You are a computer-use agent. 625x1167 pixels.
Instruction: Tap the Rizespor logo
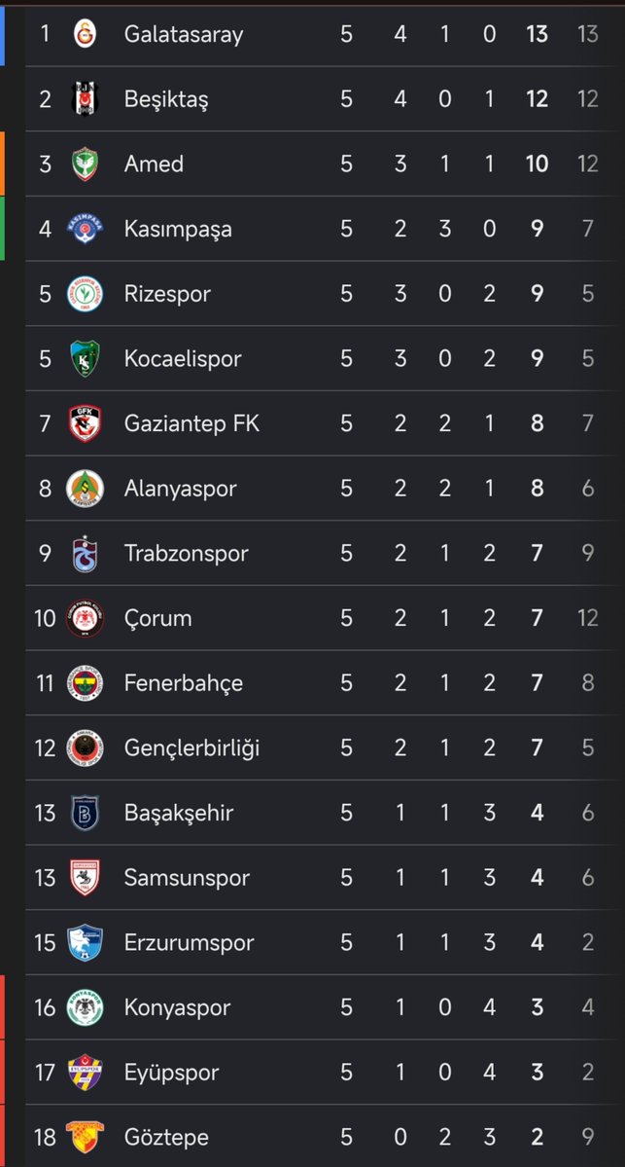pyautogui.click(x=85, y=293)
